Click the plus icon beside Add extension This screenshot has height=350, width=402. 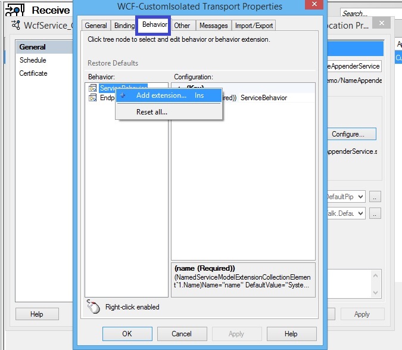123,95
